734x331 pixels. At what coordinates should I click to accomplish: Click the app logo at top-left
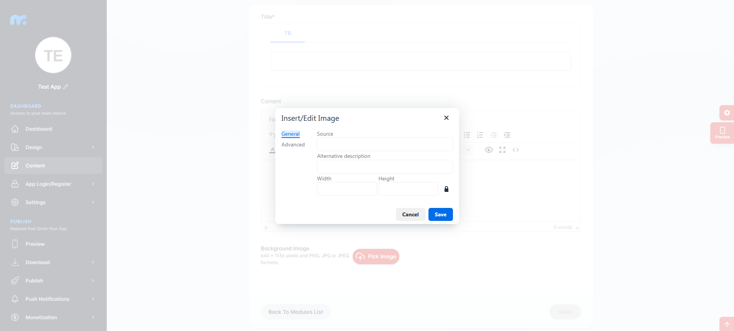pyautogui.click(x=18, y=20)
